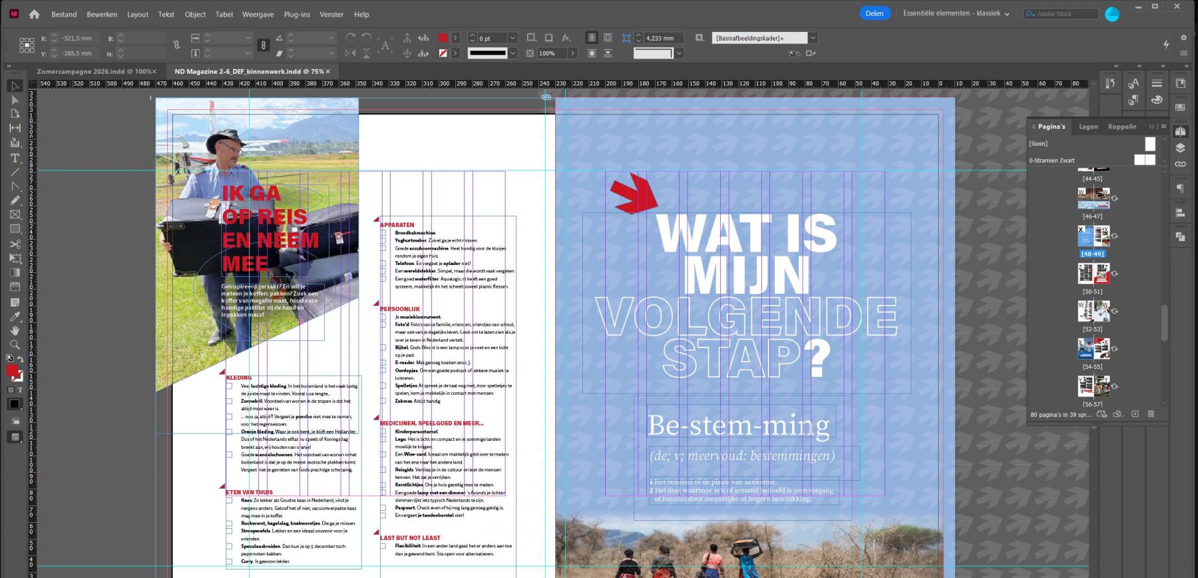Click the rotate 90° clockwise icon
This screenshot has width=1198, height=578.
[x=350, y=38]
